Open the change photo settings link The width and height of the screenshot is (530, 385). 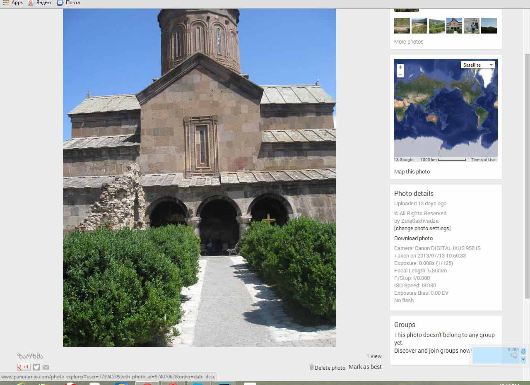click(x=422, y=229)
